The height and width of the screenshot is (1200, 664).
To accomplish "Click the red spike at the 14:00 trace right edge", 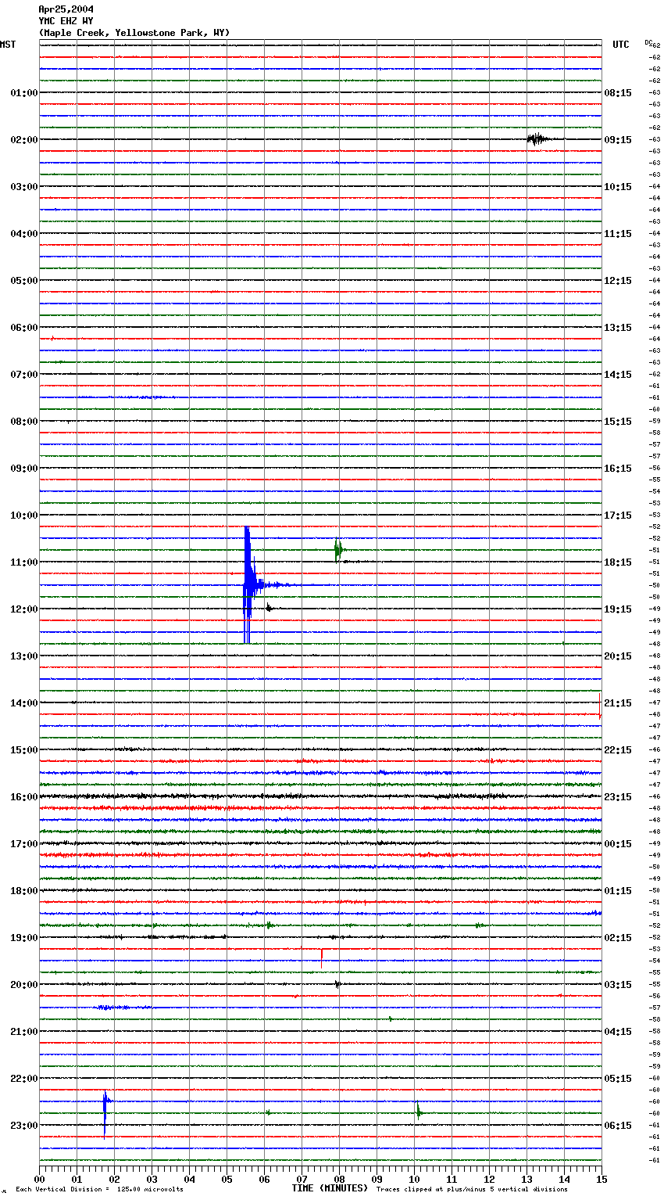I will pyautogui.click(x=599, y=705).
